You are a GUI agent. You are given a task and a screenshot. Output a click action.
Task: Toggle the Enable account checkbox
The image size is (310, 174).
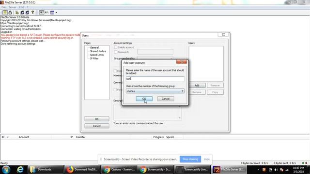point(115,47)
